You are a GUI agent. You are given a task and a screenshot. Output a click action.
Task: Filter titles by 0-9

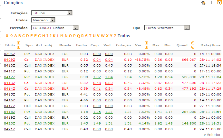click(x=9, y=36)
